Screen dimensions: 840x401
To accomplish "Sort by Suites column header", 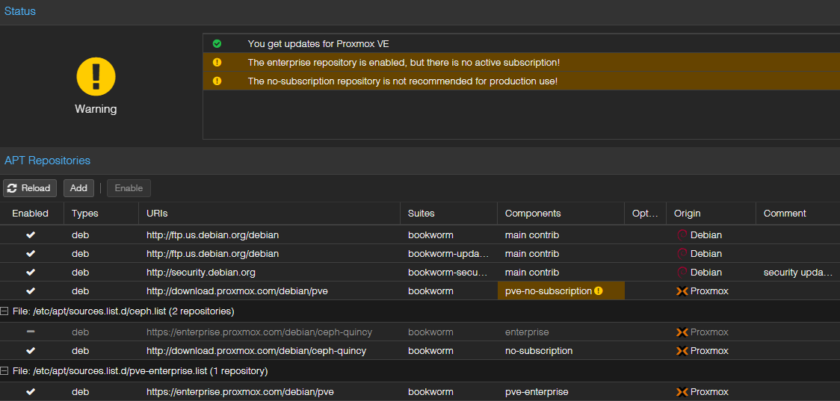I will click(449, 213).
